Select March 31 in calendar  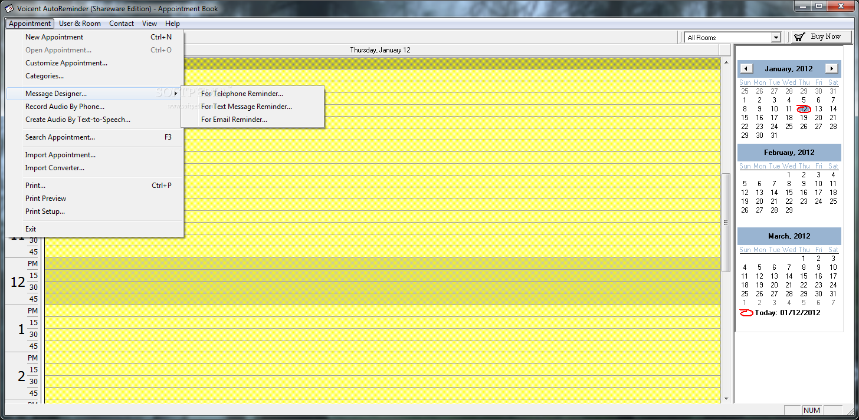pyautogui.click(x=833, y=294)
